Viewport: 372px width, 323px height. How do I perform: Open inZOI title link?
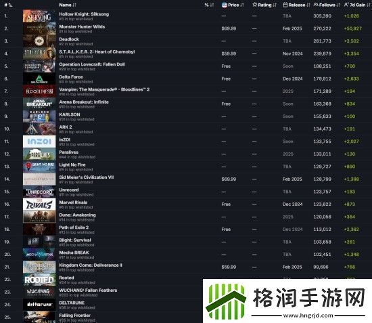click(65, 139)
